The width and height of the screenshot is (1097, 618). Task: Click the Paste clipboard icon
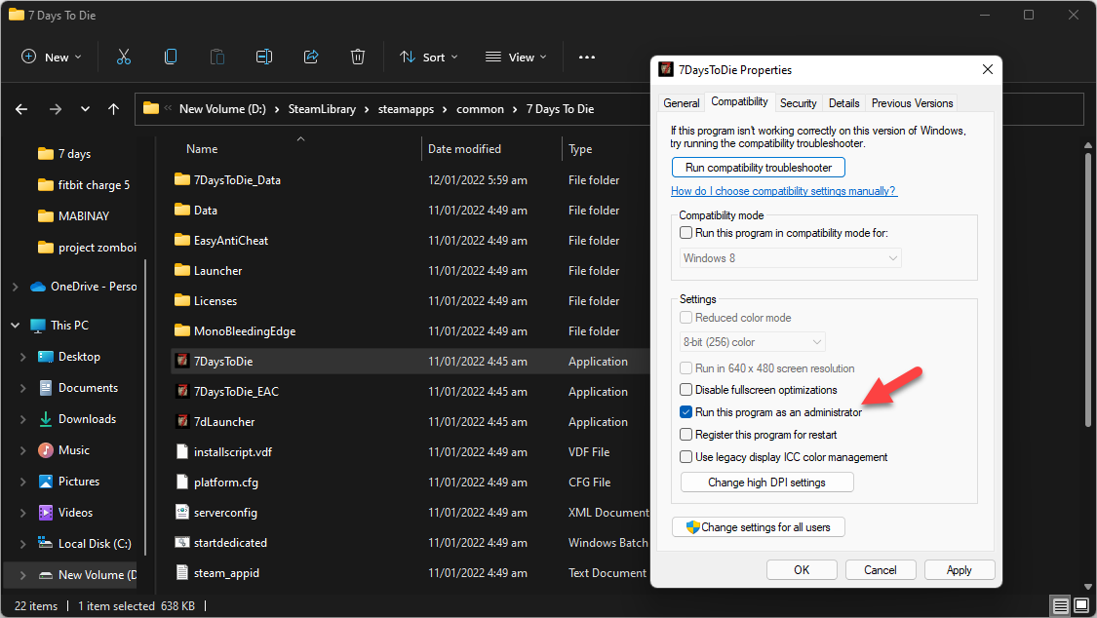point(216,58)
